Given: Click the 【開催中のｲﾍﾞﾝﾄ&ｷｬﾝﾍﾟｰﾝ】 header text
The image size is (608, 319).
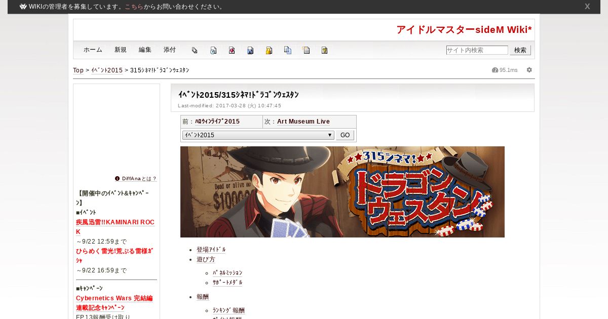Looking at the screenshot, I should click(112, 198).
